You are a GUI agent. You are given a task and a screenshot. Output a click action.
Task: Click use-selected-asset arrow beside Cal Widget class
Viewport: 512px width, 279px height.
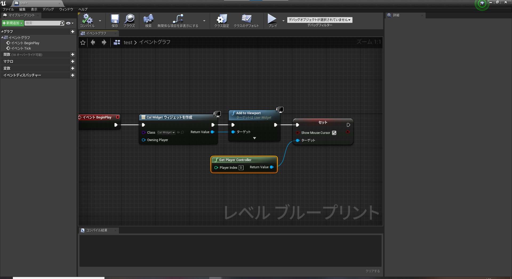tap(178, 132)
